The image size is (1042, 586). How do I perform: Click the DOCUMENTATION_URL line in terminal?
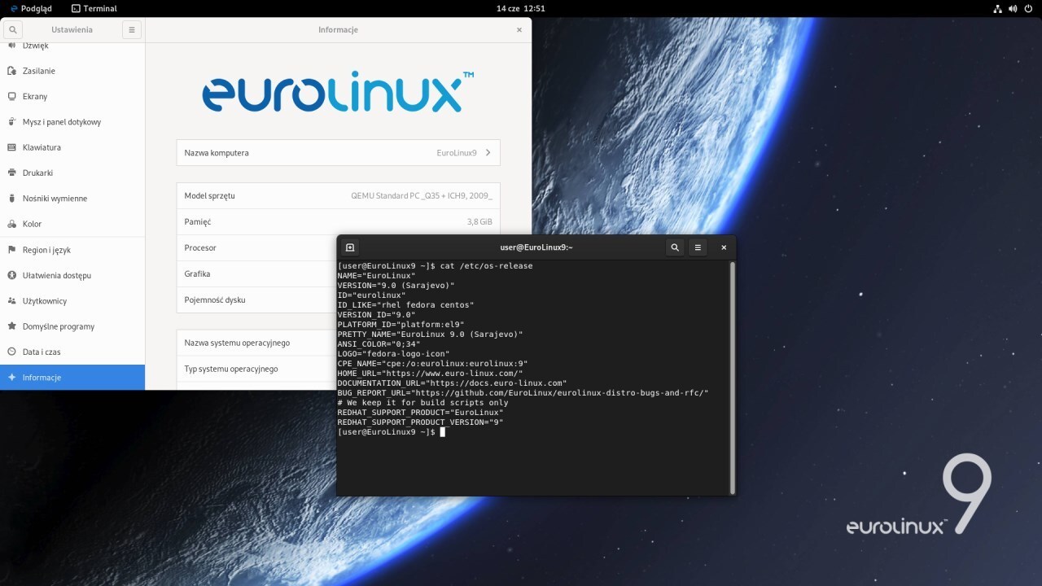tap(453, 383)
